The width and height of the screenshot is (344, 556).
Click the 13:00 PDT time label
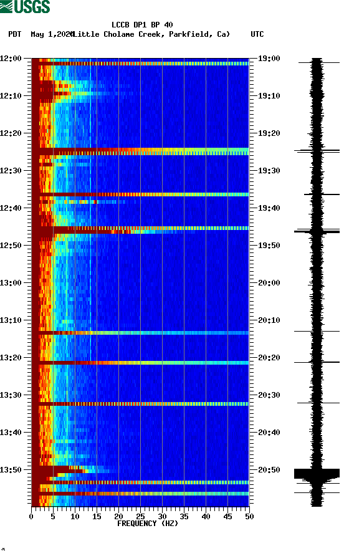[x=11, y=283]
